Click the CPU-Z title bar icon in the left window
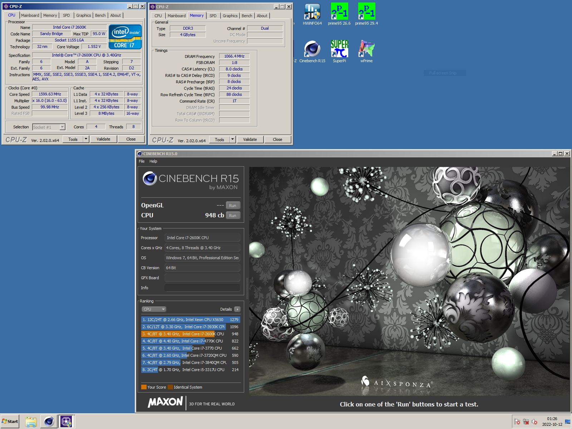 tap(6, 6)
